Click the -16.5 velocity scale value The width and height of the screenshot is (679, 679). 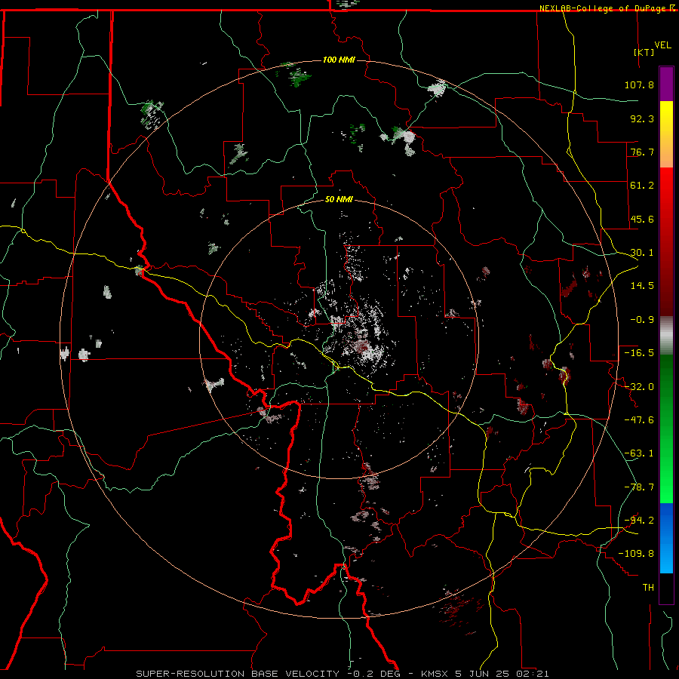[639, 353]
